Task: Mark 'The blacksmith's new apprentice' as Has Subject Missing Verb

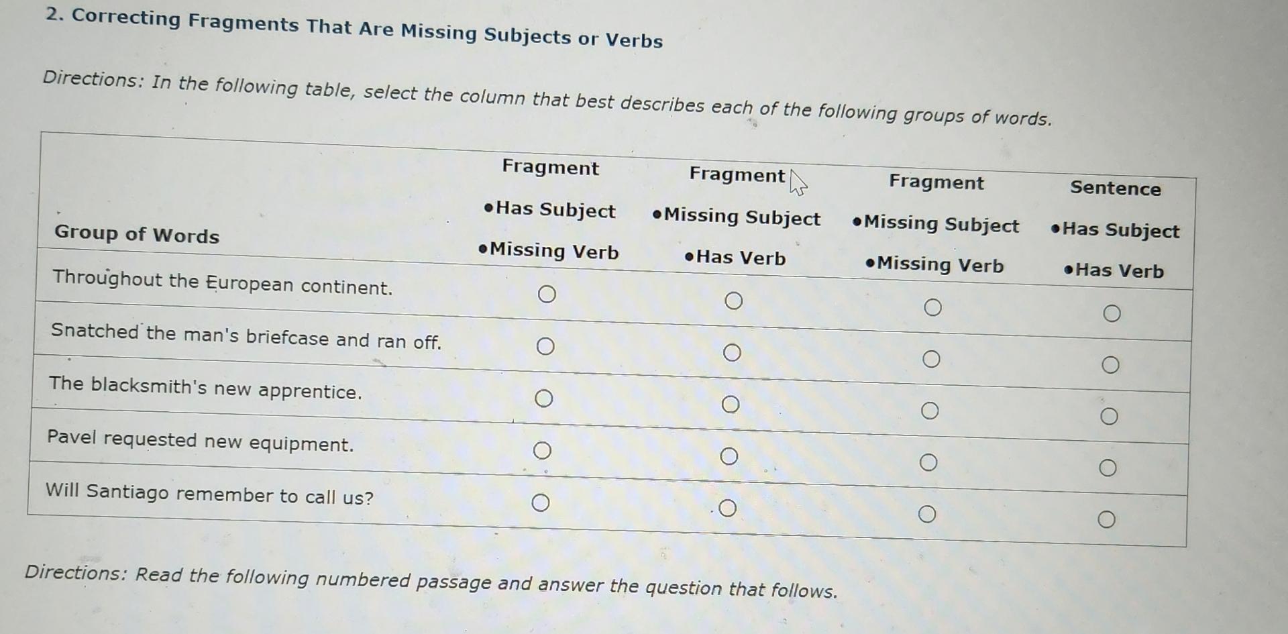Action: pyautogui.click(x=544, y=399)
